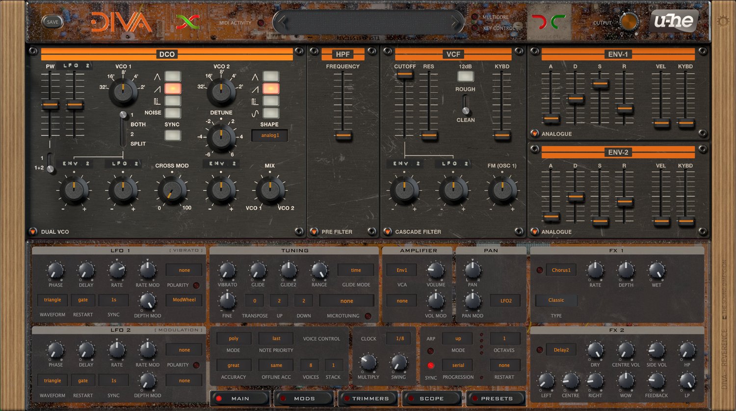Image resolution: width=736 pixels, height=411 pixels.
Task: Click the crossed patch arrows icon
Action: (188, 22)
